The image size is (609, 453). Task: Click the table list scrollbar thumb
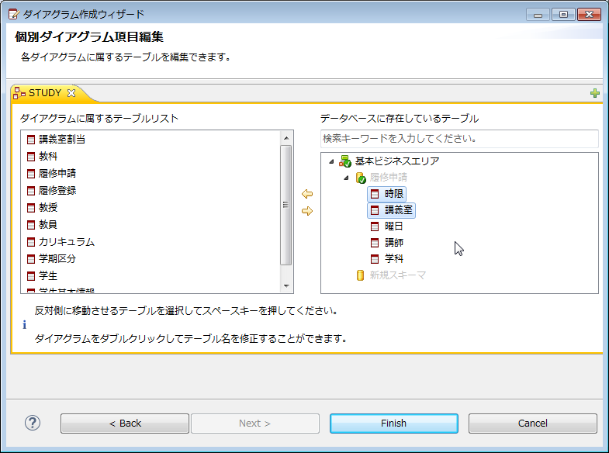click(285, 205)
